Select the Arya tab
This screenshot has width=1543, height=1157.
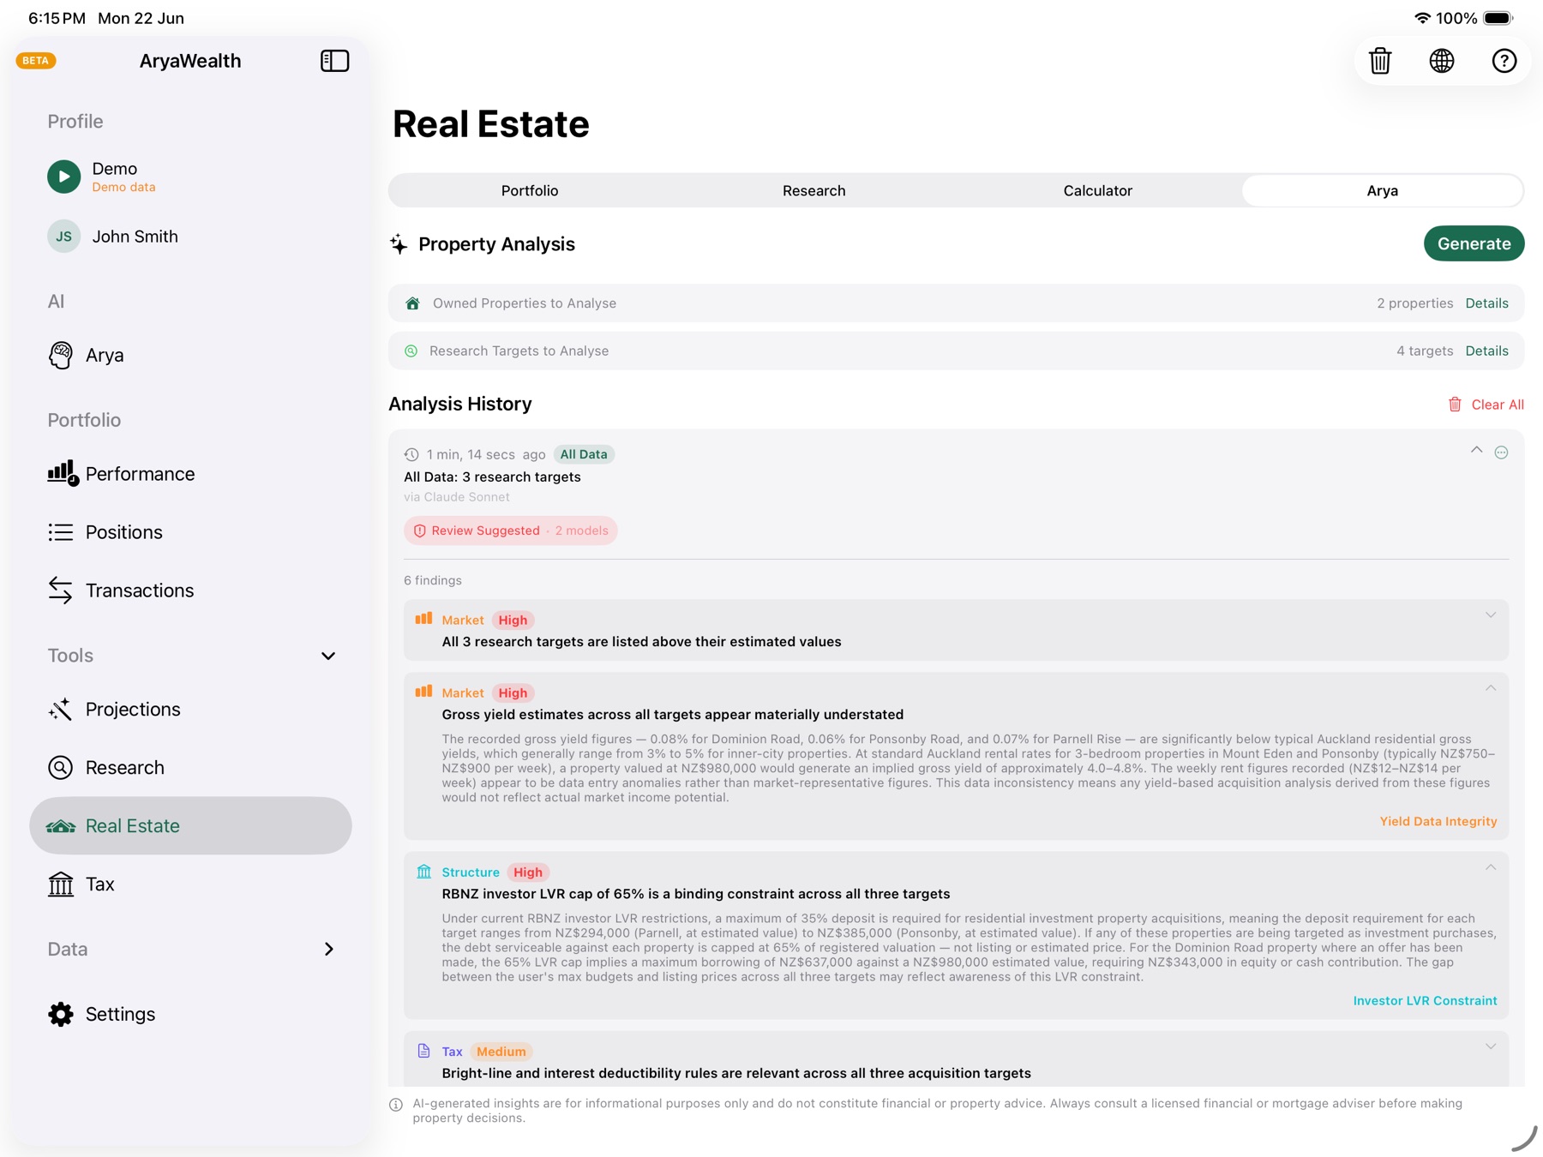click(x=1382, y=190)
